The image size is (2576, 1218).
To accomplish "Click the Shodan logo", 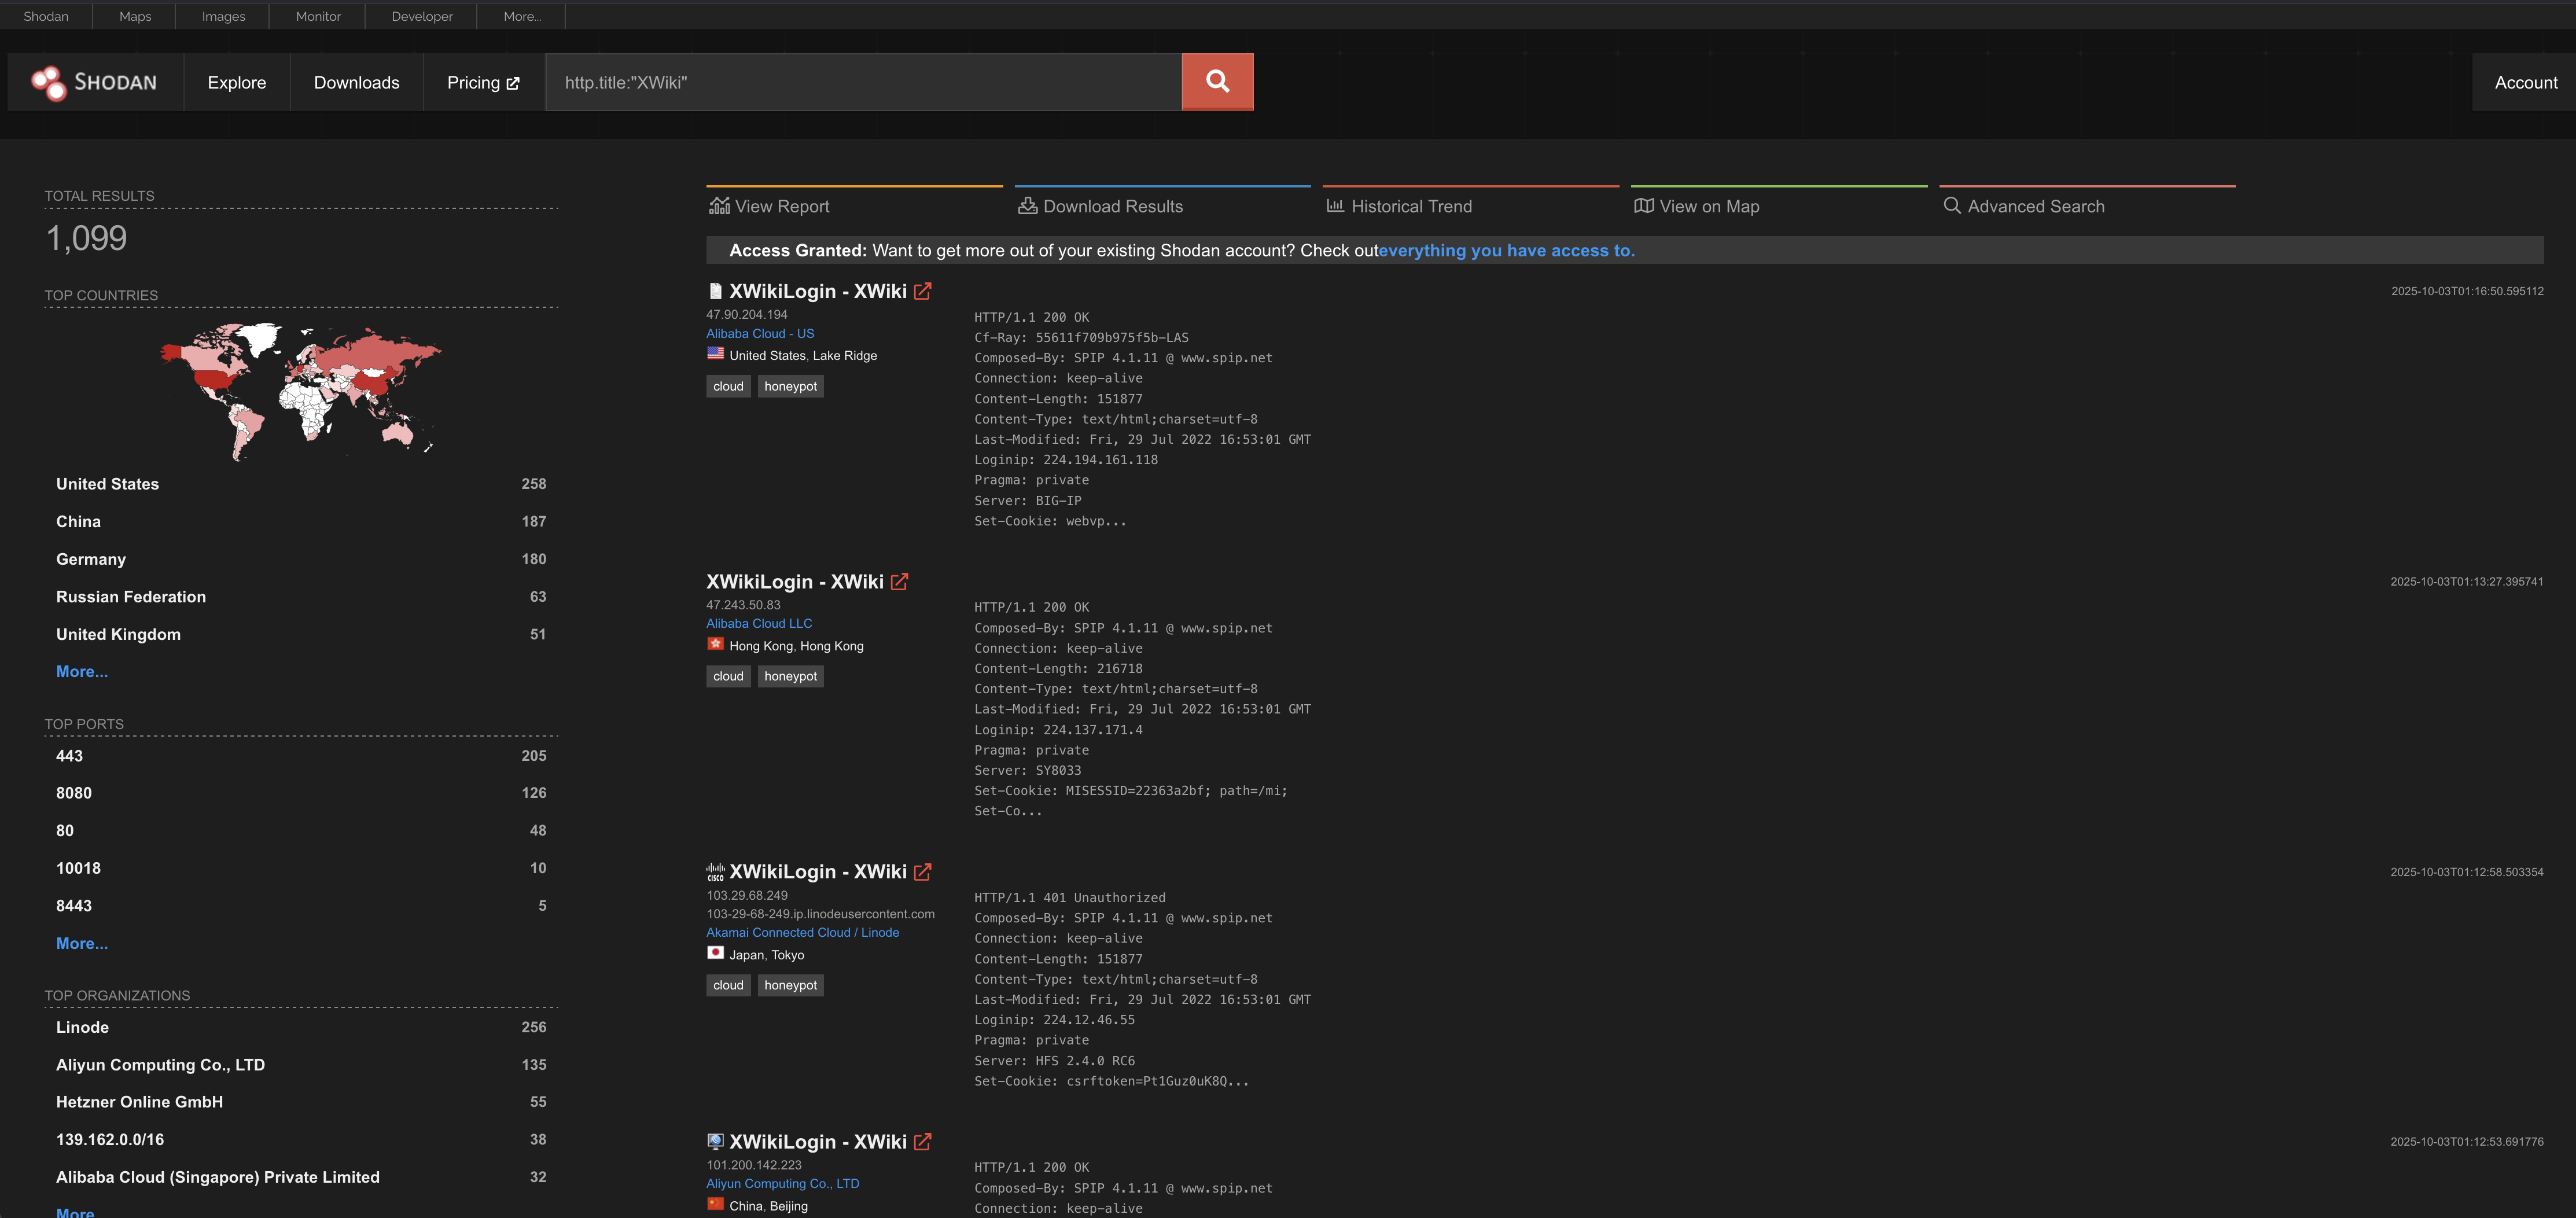I will pyautogui.click(x=96, y=82).
